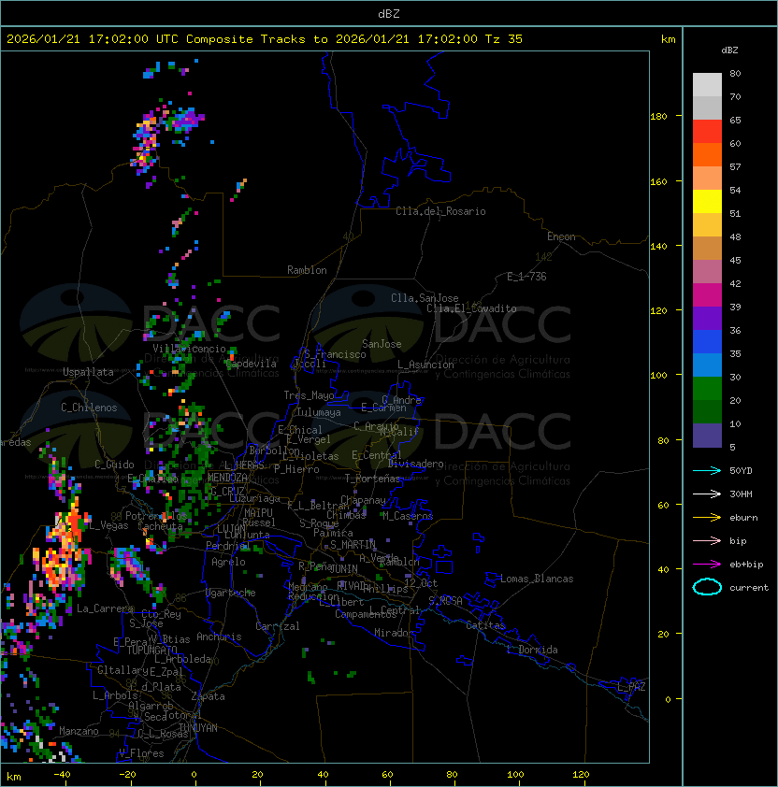Click the 'Ugarteche' label

(231, 593)
